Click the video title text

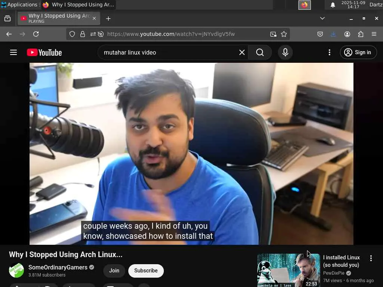(x=66, y=254)
